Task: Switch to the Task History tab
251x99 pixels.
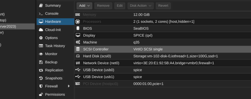Action: click(x=55, y=46)
